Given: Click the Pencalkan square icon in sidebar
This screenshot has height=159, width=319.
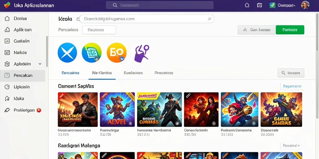Looking at the screenshot, I should [x=7, y=75].
